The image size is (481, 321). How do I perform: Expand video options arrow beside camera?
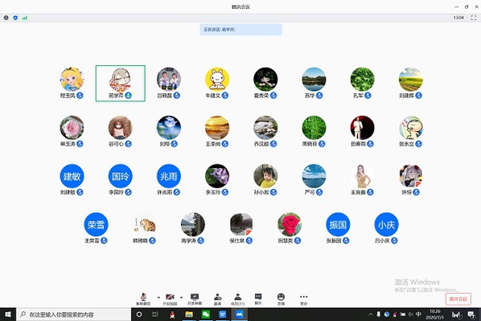coord(181,297)
